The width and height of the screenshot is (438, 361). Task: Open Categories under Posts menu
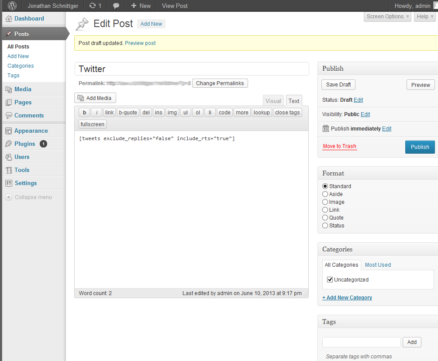pyautogui.click(x=21, y=65)
